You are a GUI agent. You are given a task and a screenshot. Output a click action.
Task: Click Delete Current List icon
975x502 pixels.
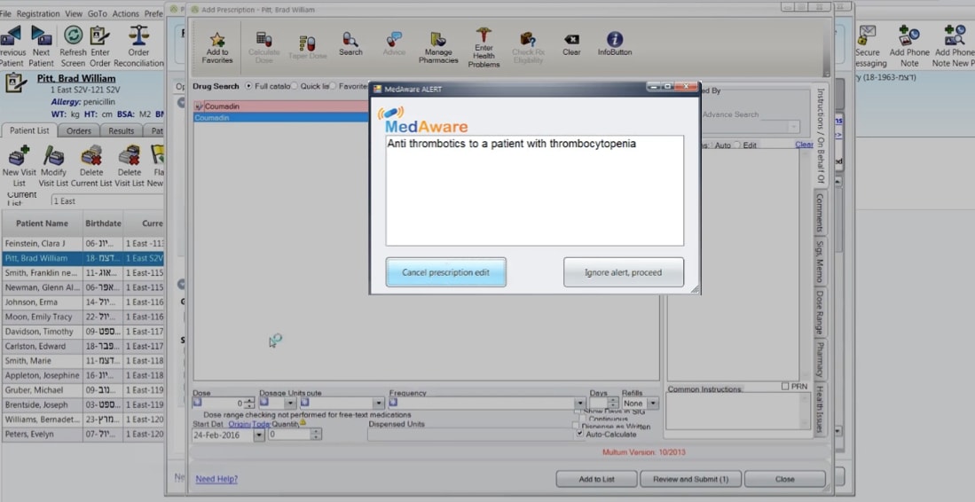(x=91, y=155)
